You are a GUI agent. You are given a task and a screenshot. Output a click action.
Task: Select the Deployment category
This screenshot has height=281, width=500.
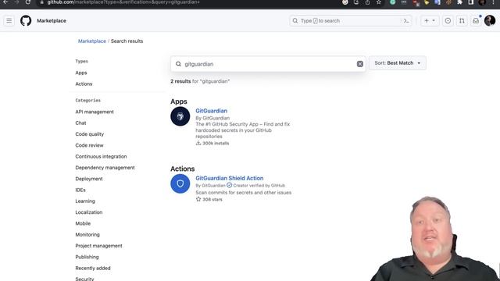pos(89,179)
